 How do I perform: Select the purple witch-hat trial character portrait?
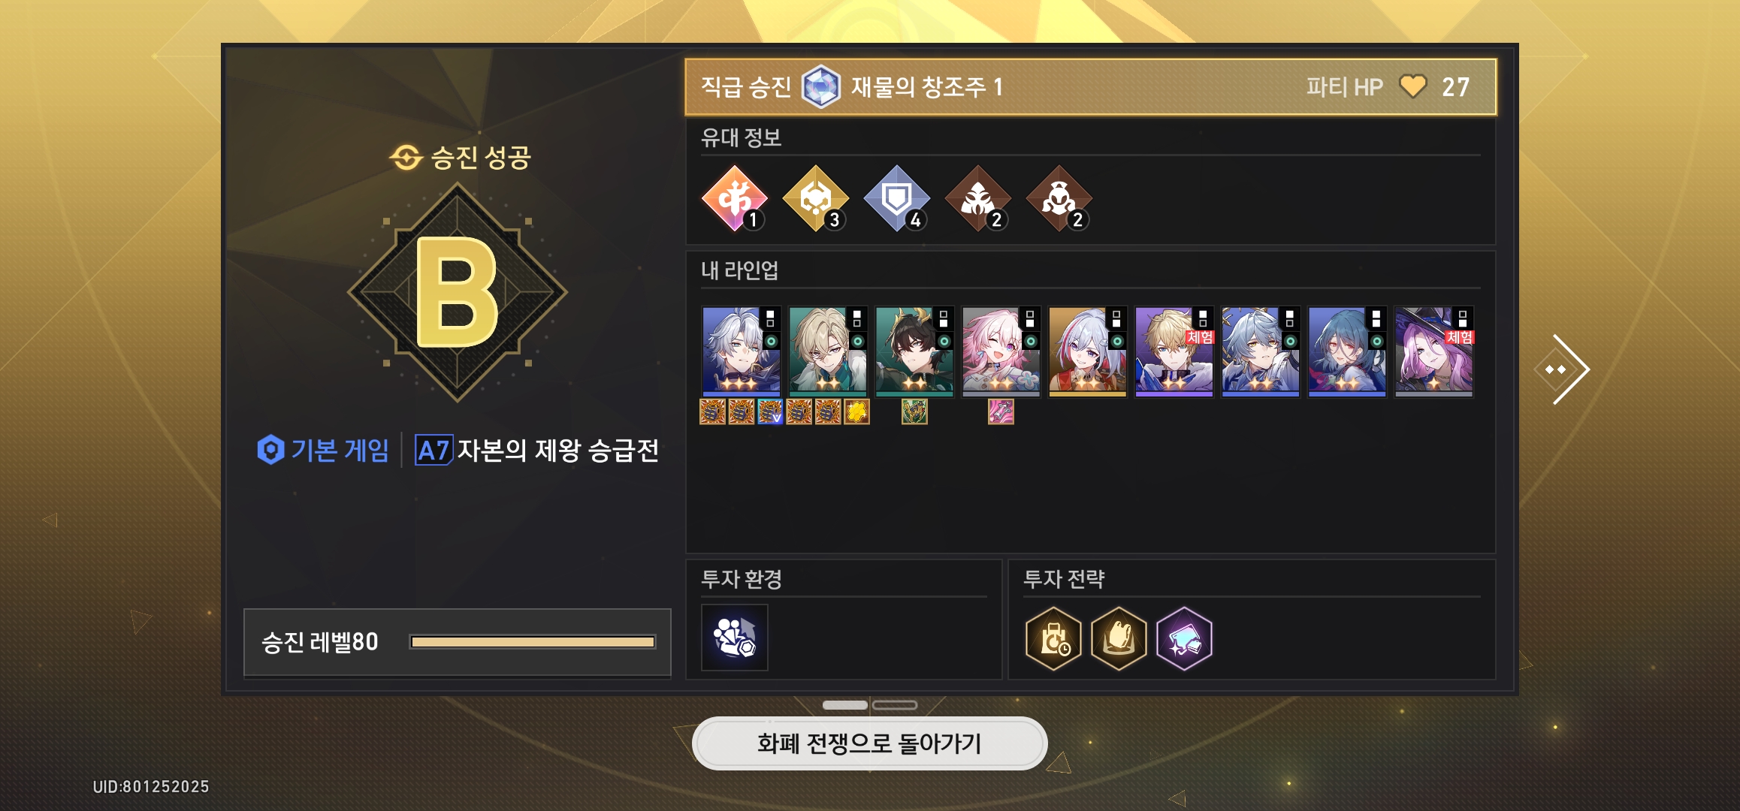[1433, 351]
